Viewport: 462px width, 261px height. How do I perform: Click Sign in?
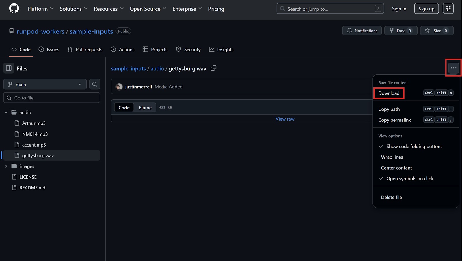point(399,9)
